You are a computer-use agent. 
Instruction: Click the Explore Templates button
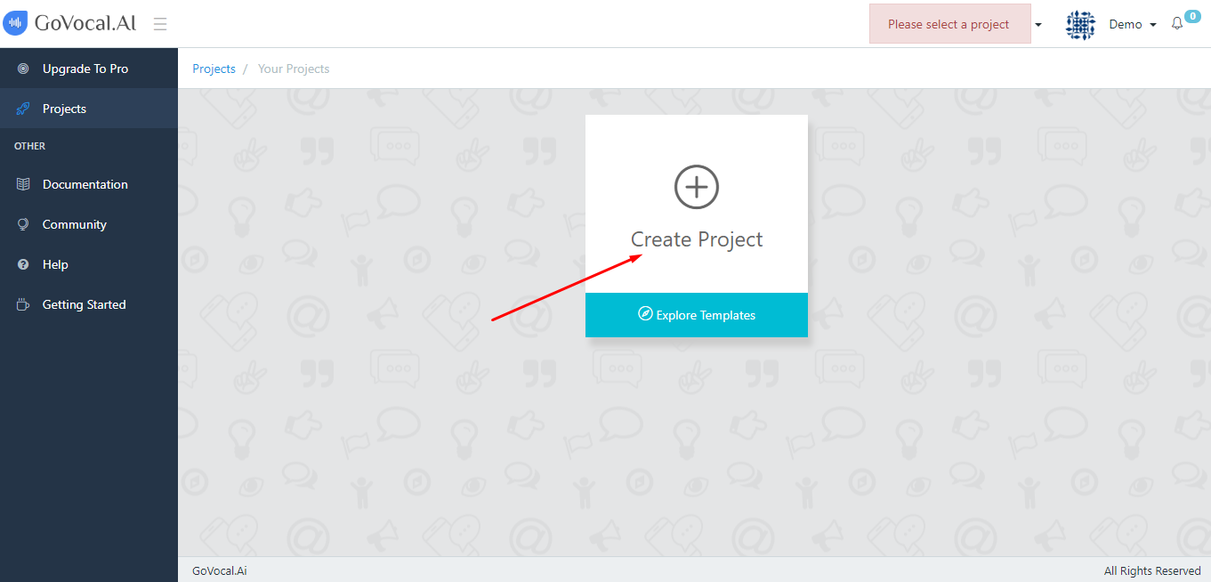697,315
